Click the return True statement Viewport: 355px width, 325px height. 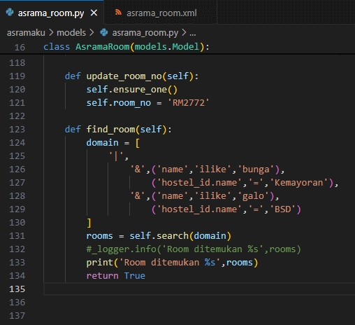coord(116,276)
